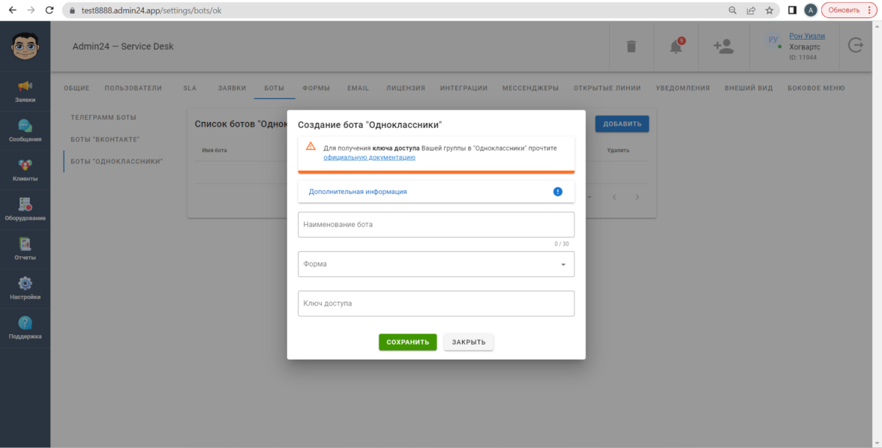Click the add user icon in header
Screen dimensions: 882x448
tap(723, 46)
